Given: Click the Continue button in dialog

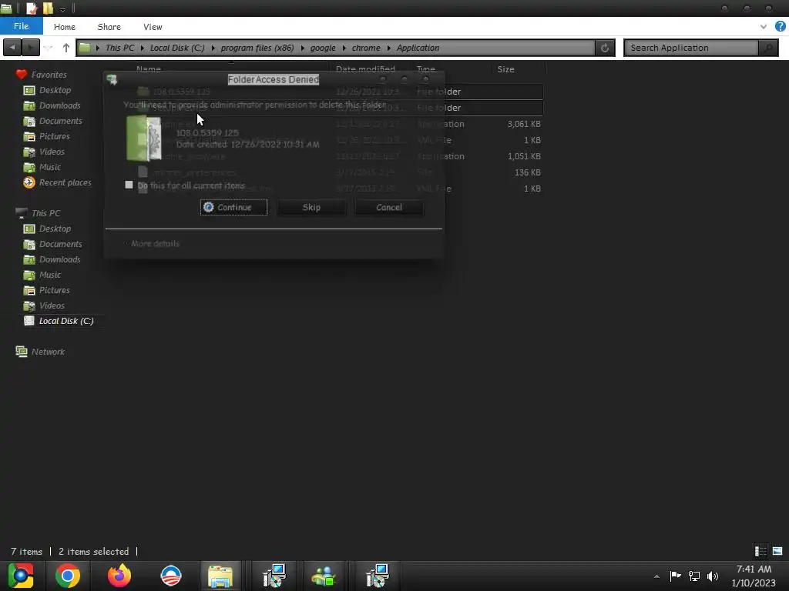Looking at the screenshot, I should click(x=234, y=207).
